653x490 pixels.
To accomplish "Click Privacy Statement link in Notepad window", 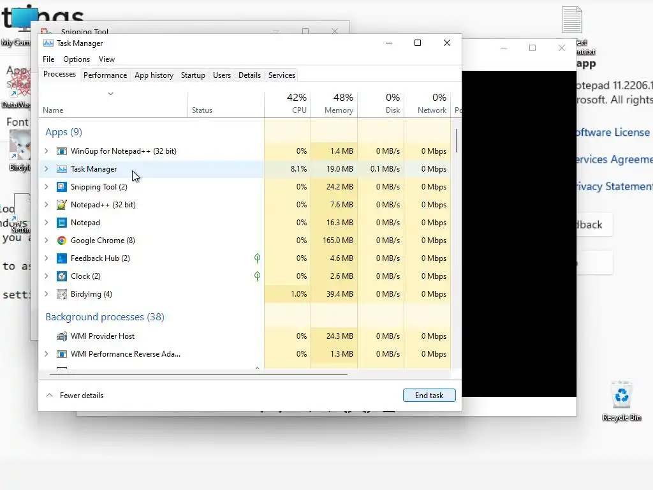I will pos(614,186).
